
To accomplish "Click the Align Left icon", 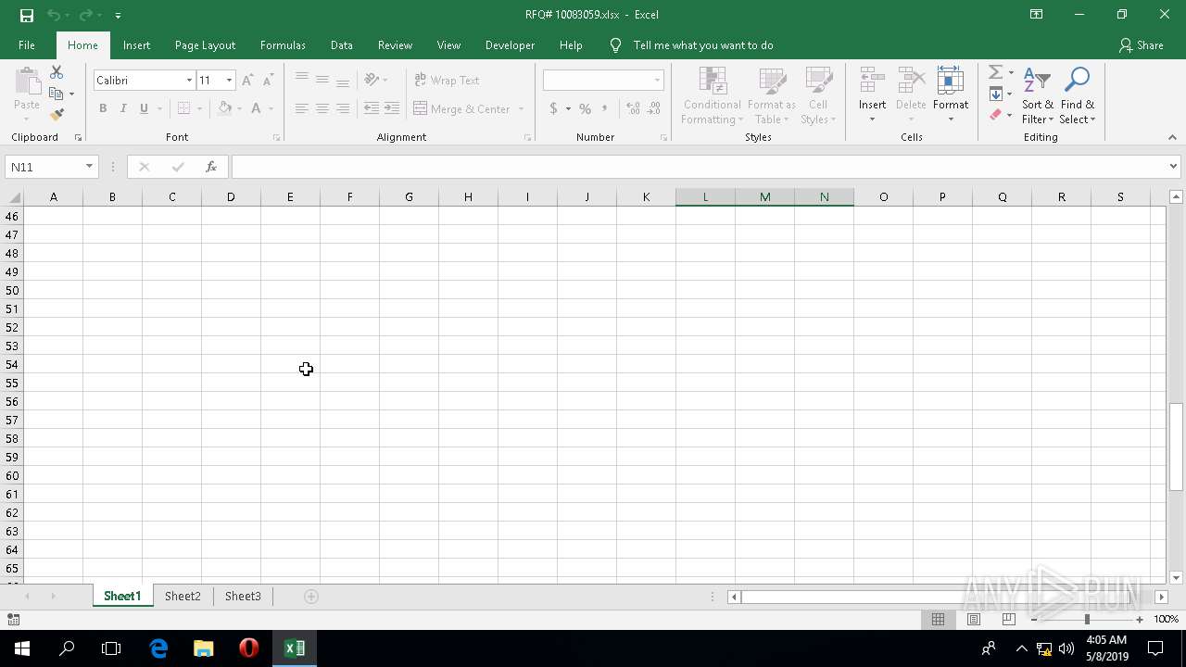I will coord(302,108).
